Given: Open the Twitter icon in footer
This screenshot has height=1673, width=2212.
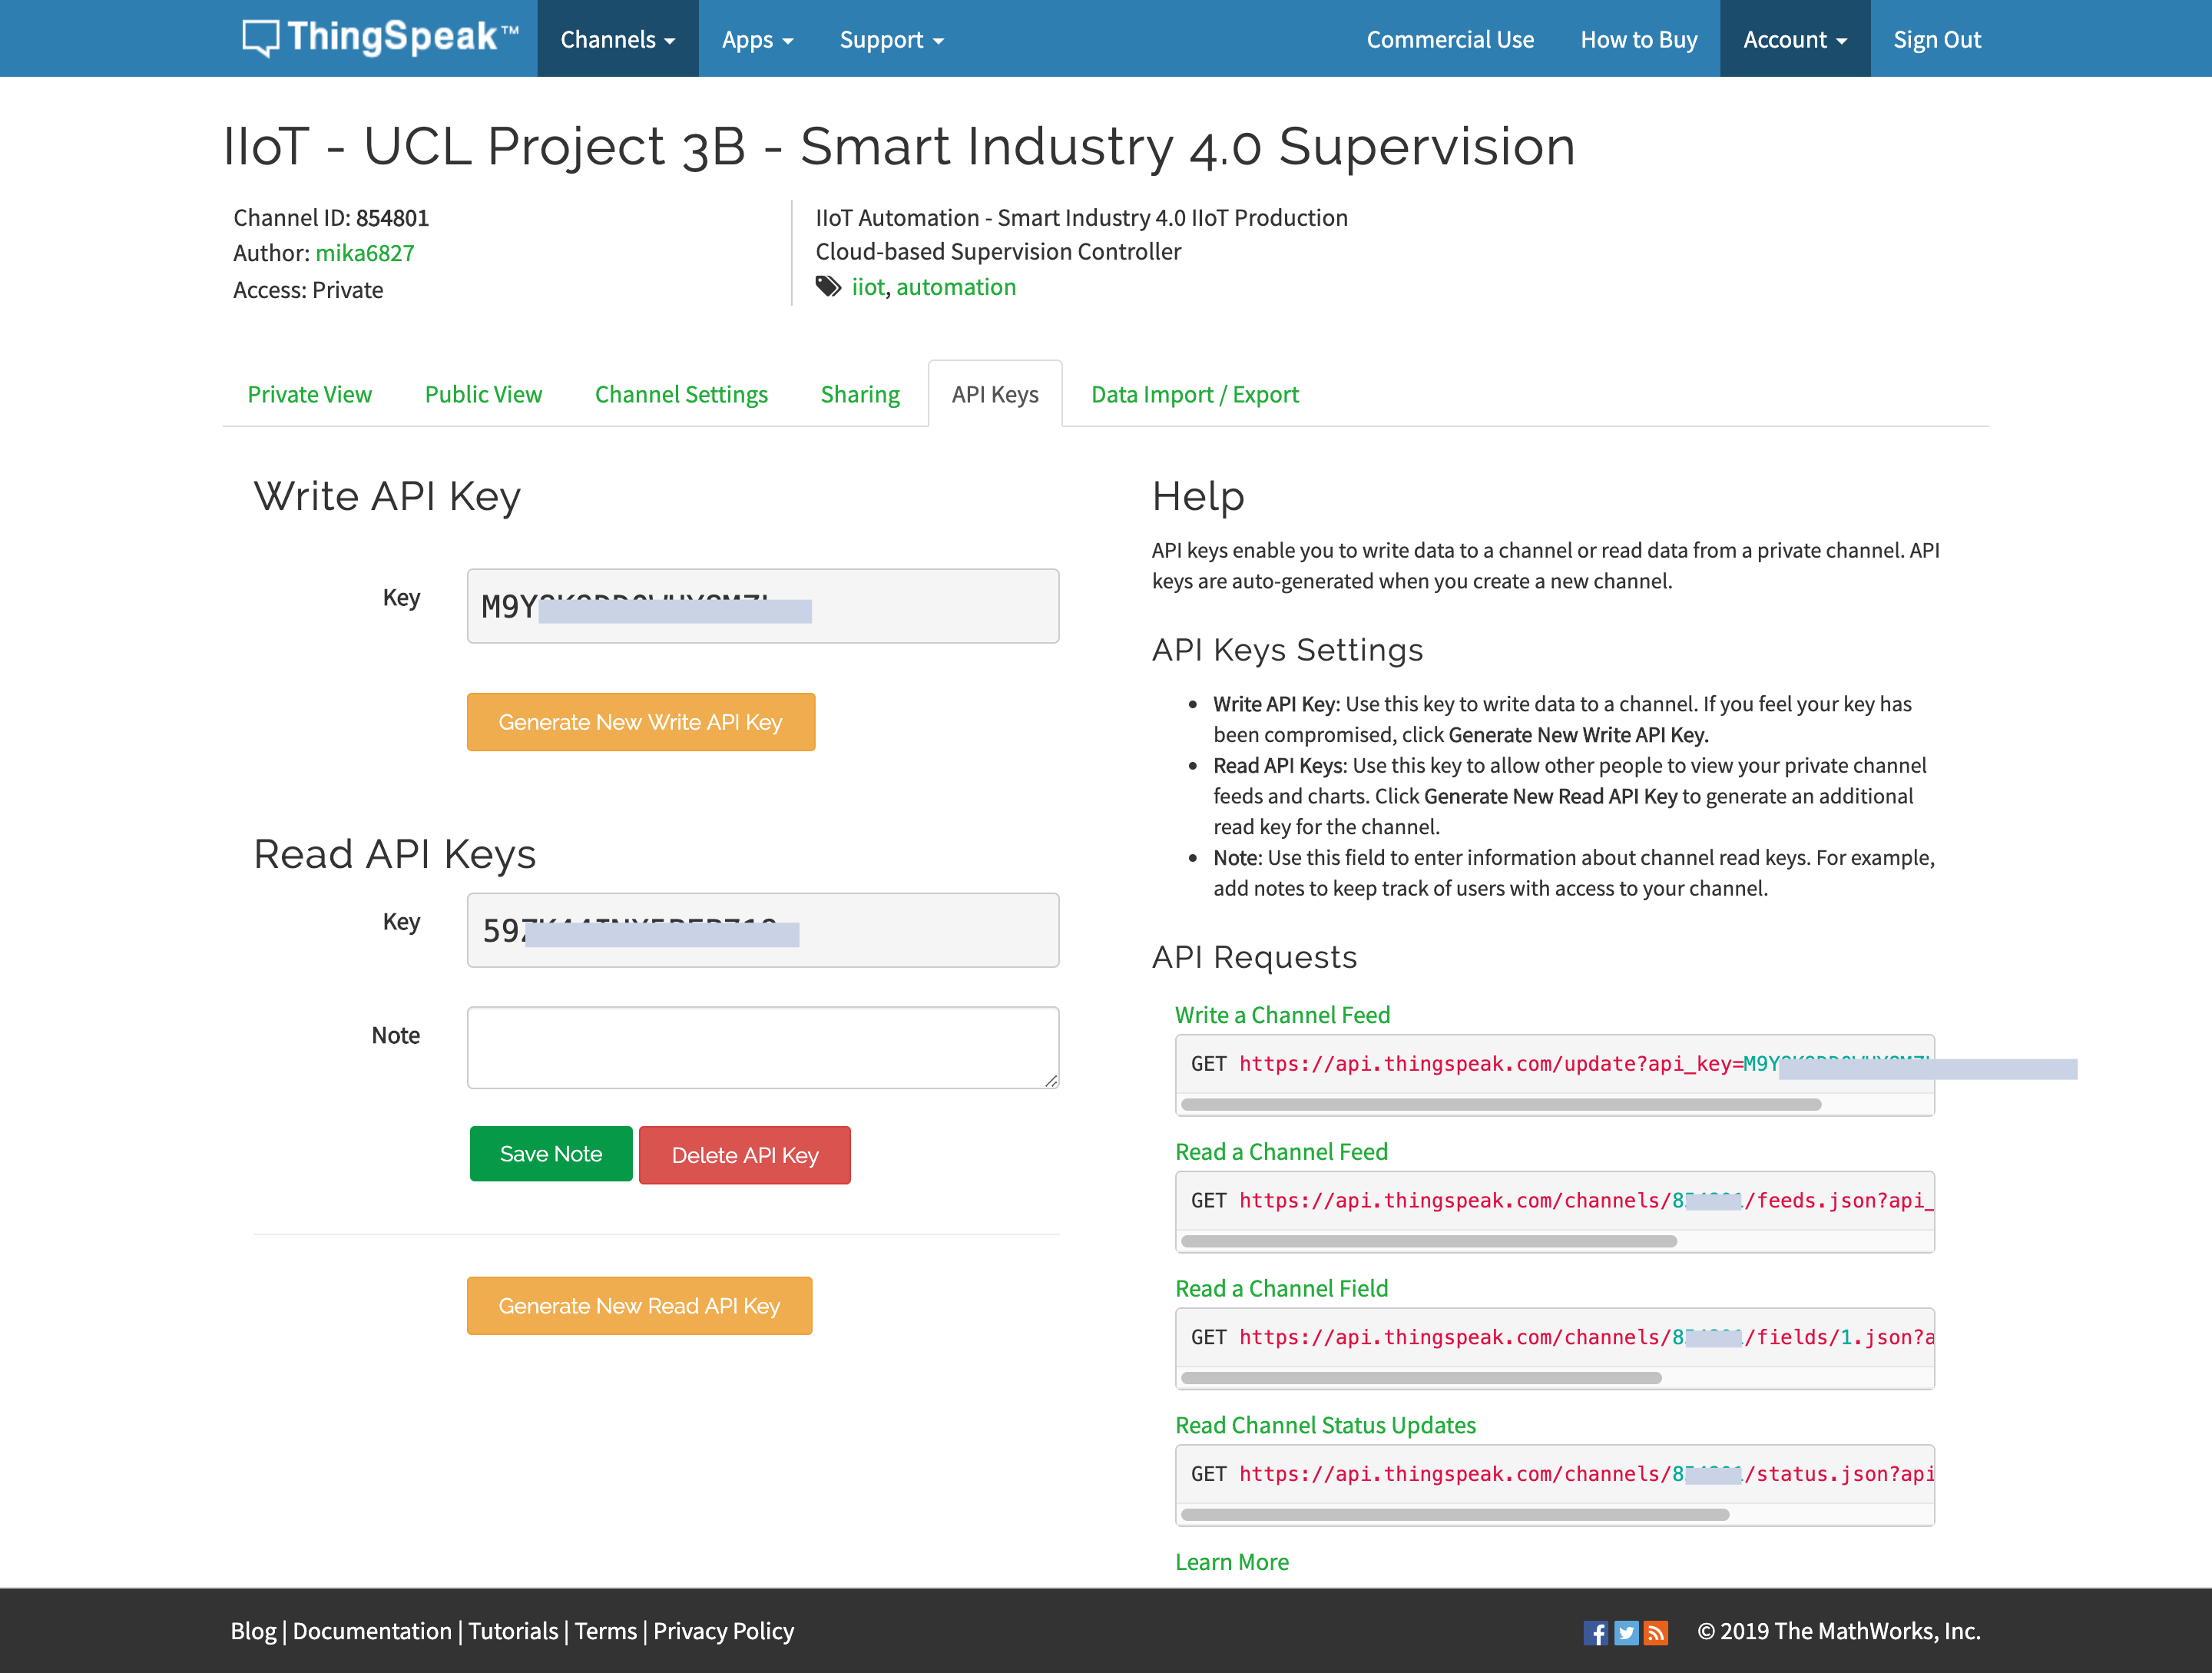Looking at the screenshot, I should (x=1626, y=1633).
